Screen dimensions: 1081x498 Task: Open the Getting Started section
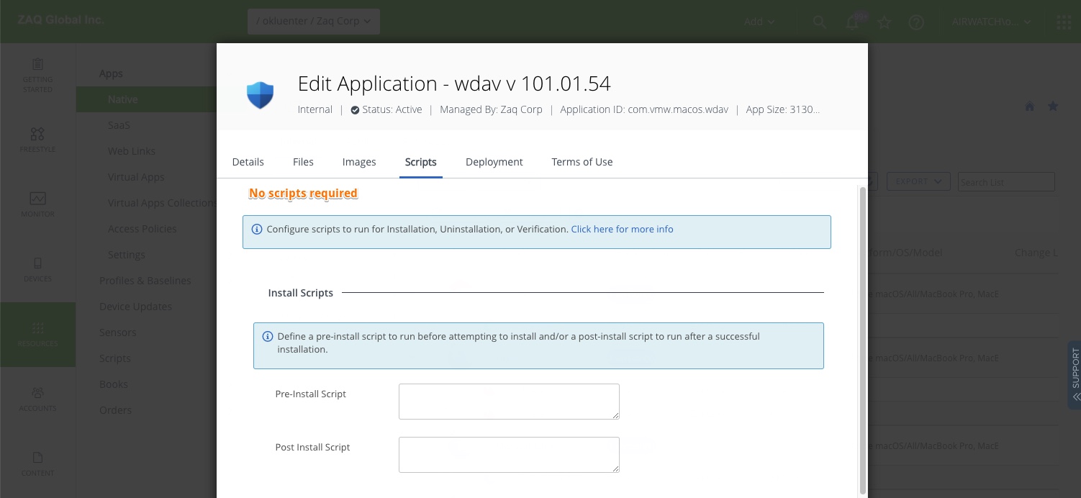37,76
